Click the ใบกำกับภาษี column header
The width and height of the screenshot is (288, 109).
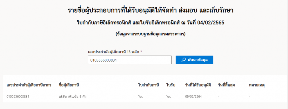pos(148,85)
